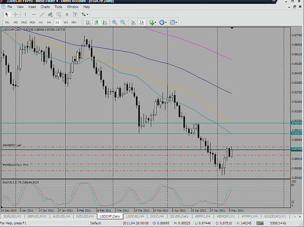Switch to W1 weekly timeframe
Screen dimensions: 304x227
(x=66, y=22)
